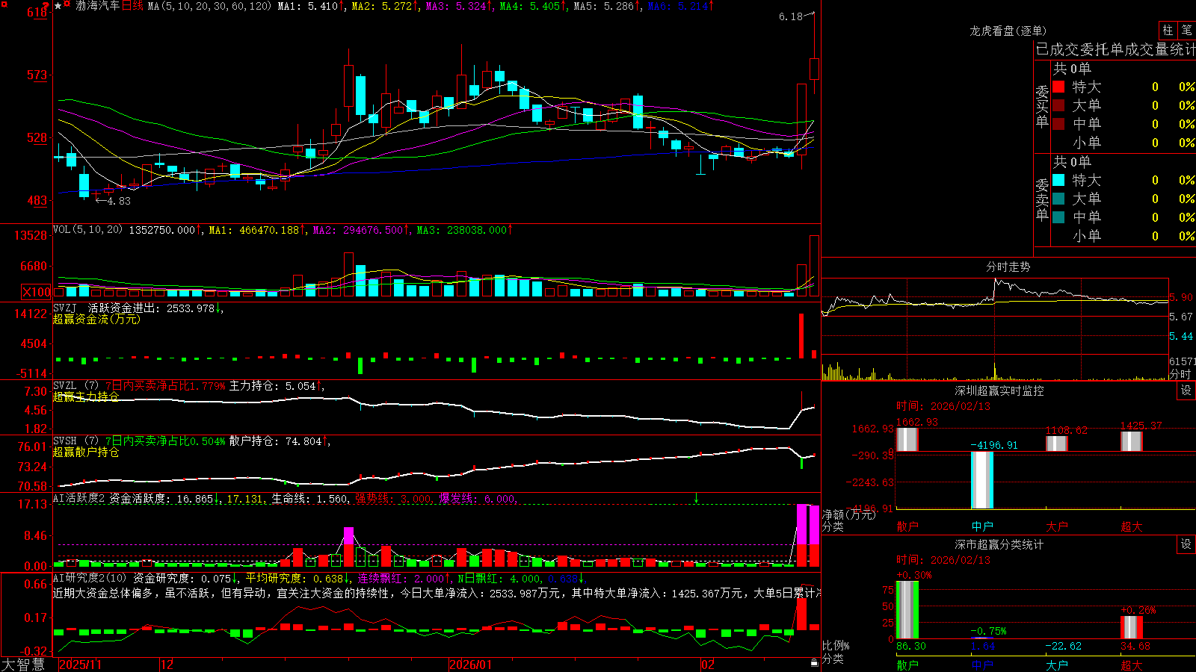This screenshot has width=1196, height=672.
Task: Click the dark red 中单 buy-order swatch
Action: point(1058,124)
